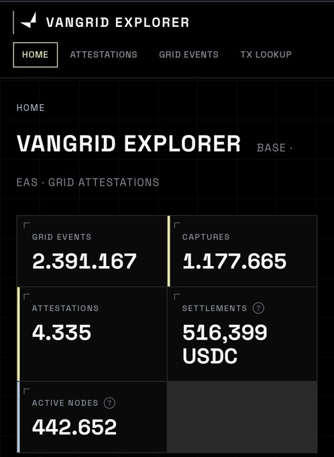Click the corner marker on Active Nodes card

[26, 391]
